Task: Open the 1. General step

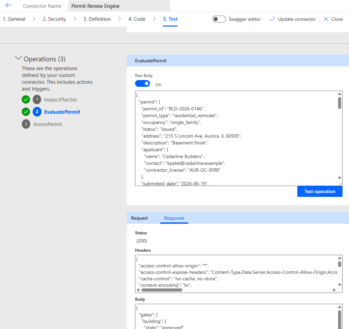Action: tap(14, 19)
